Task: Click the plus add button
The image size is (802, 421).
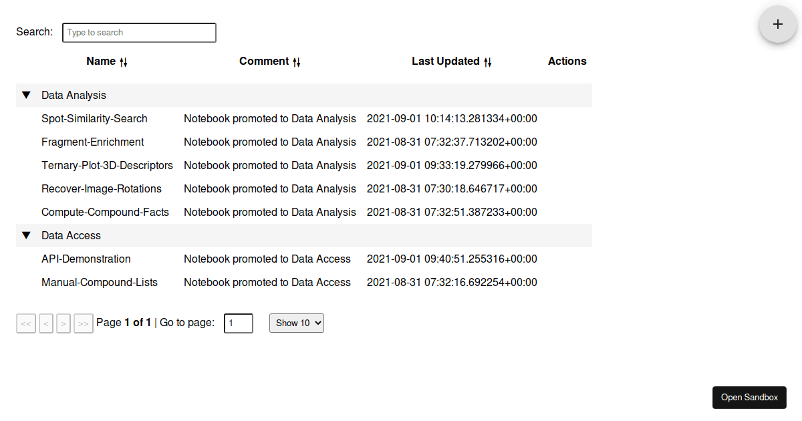Action: 777,24
